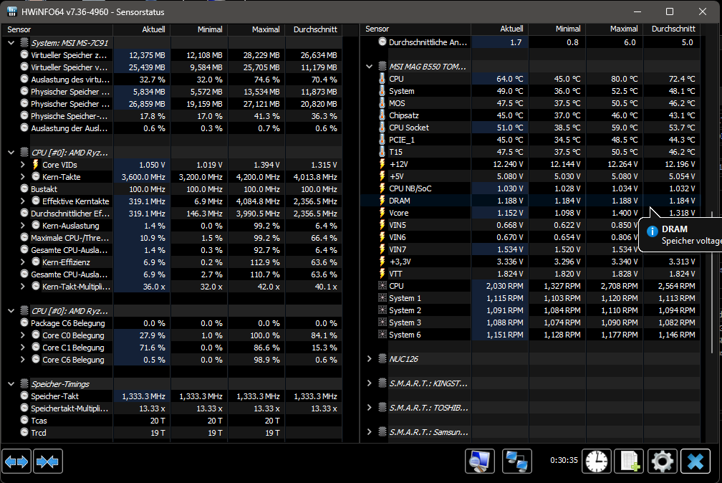The height and width of the screenshot is (483, 722).
Task: Minimize the HWiNFO64 window
Action: tap(637, 11)
